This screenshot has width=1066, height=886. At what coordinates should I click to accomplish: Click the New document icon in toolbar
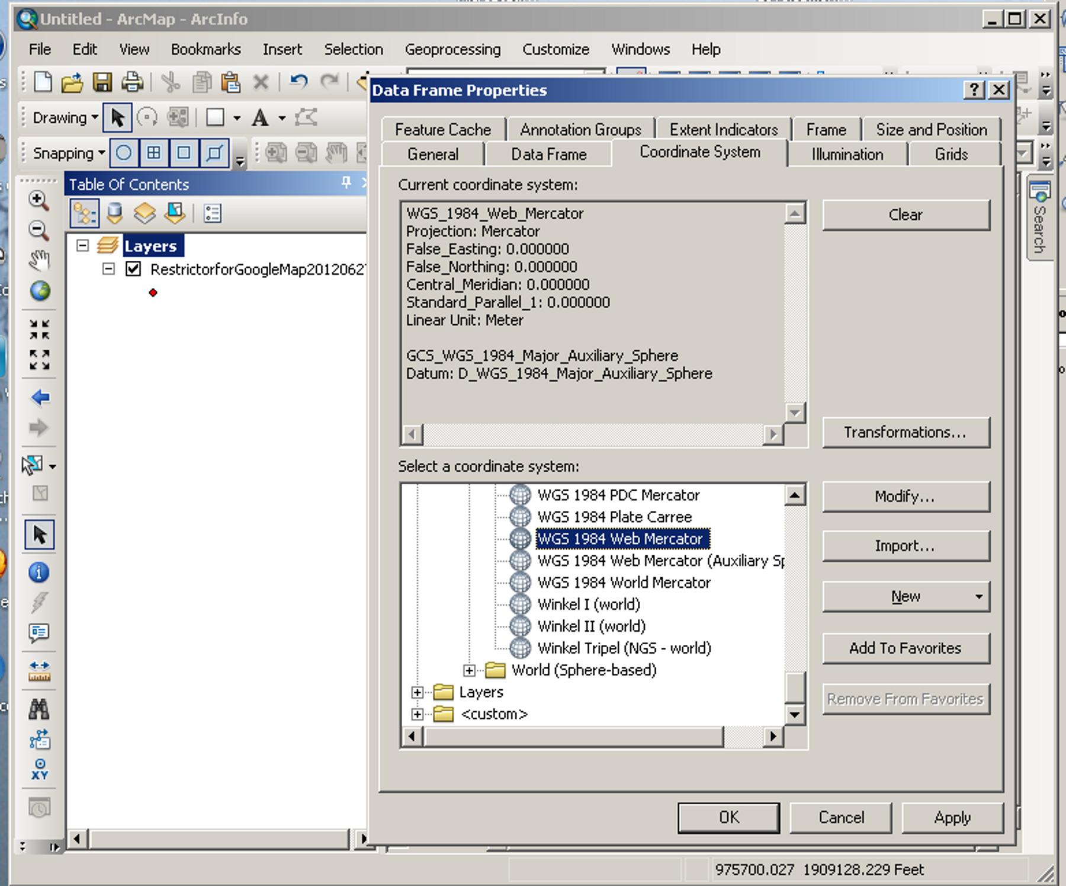(43, 82)
